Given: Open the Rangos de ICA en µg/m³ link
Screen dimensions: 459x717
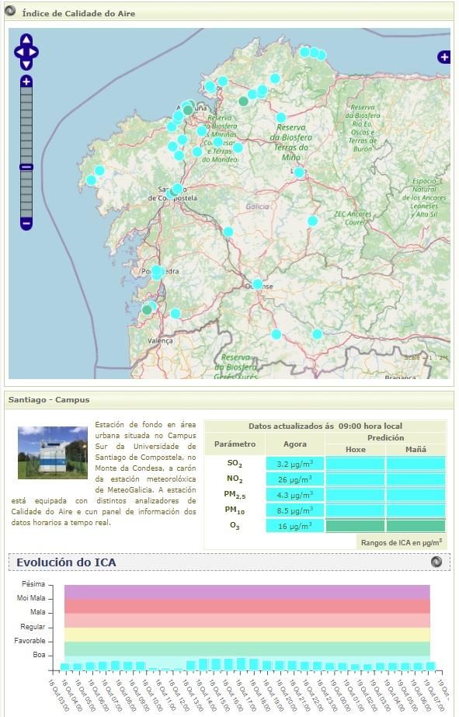Looking at the screenshot, I should 402,543.
